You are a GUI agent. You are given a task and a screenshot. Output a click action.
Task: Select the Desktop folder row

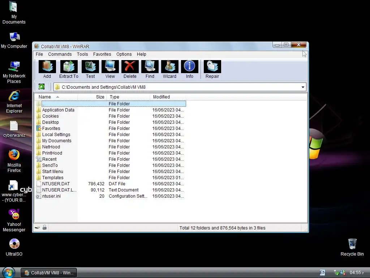coord(111,122)
